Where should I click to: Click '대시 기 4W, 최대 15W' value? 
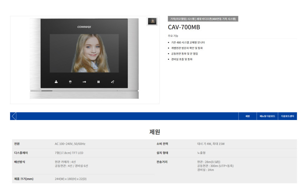click(x=211, y=144)
